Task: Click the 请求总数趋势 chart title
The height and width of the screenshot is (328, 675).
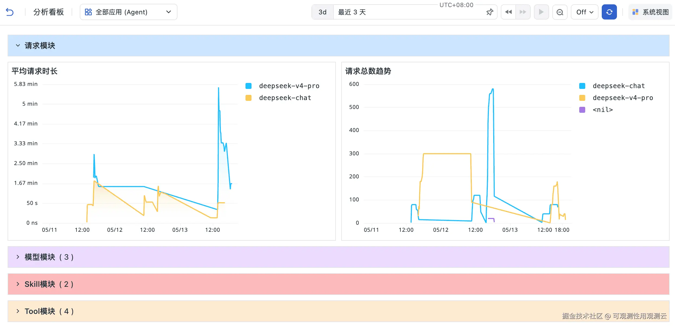Action: (368, 71)
